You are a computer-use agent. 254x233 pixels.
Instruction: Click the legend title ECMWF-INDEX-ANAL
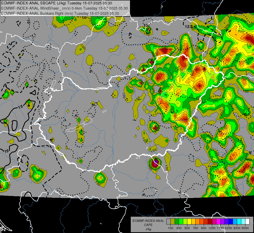tap(148, 221)
